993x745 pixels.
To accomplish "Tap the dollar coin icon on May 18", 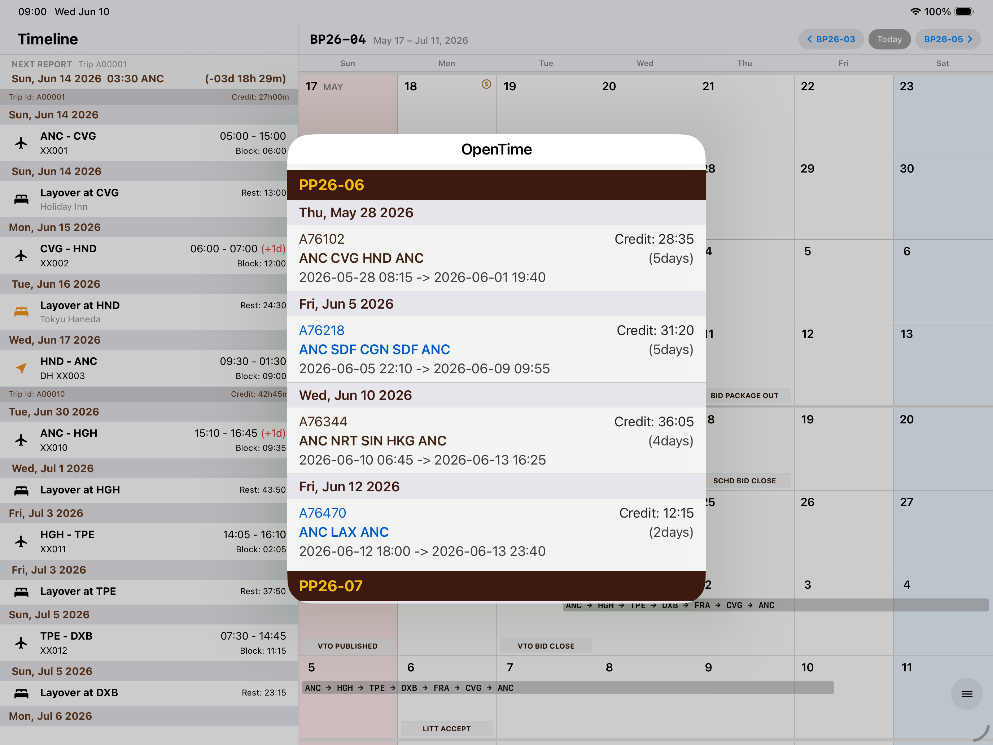I will coord(486,84).
